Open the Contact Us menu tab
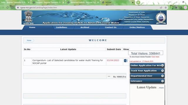The height and width of the screenshot is (105, 188). 111,27
